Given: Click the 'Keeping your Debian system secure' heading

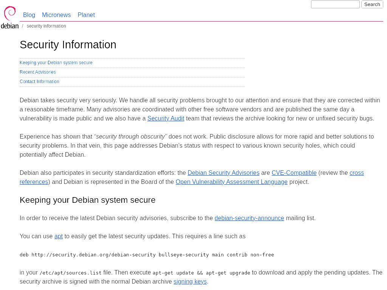Looking at the screenshot, I should tap(88, 200).
